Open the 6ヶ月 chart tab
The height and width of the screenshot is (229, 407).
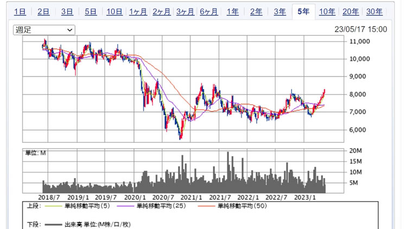pos(209,12)
